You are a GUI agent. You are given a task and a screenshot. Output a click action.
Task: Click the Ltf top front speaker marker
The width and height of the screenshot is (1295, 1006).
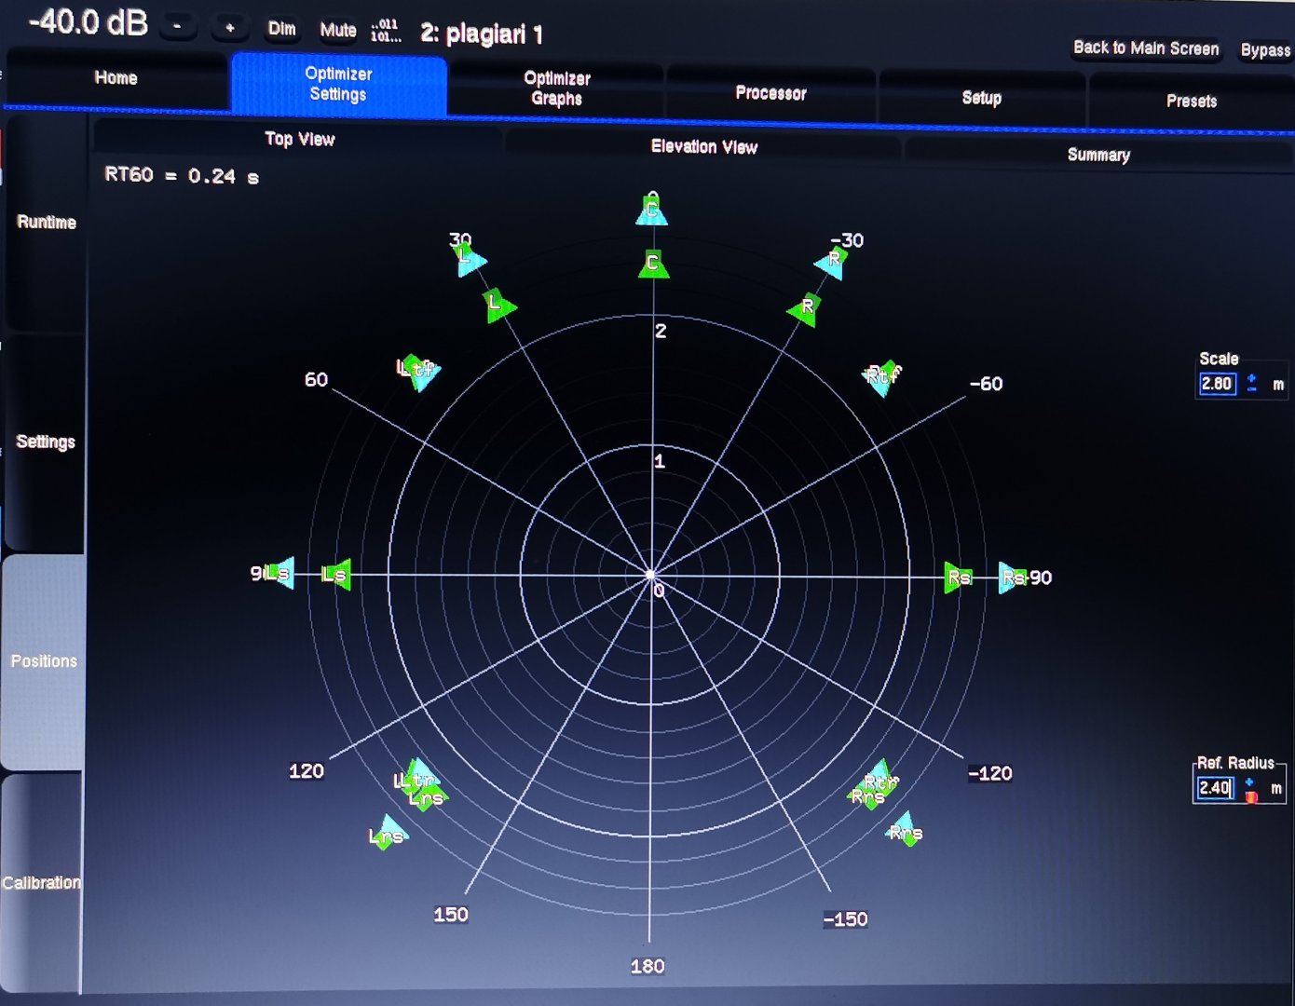(416, 370)
